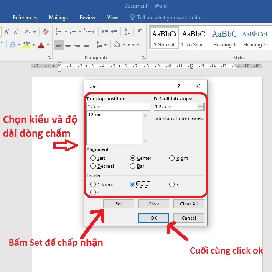Toggle Show/Hide paragraph marks icon
The image size is (272, 272).
[140, 32]
